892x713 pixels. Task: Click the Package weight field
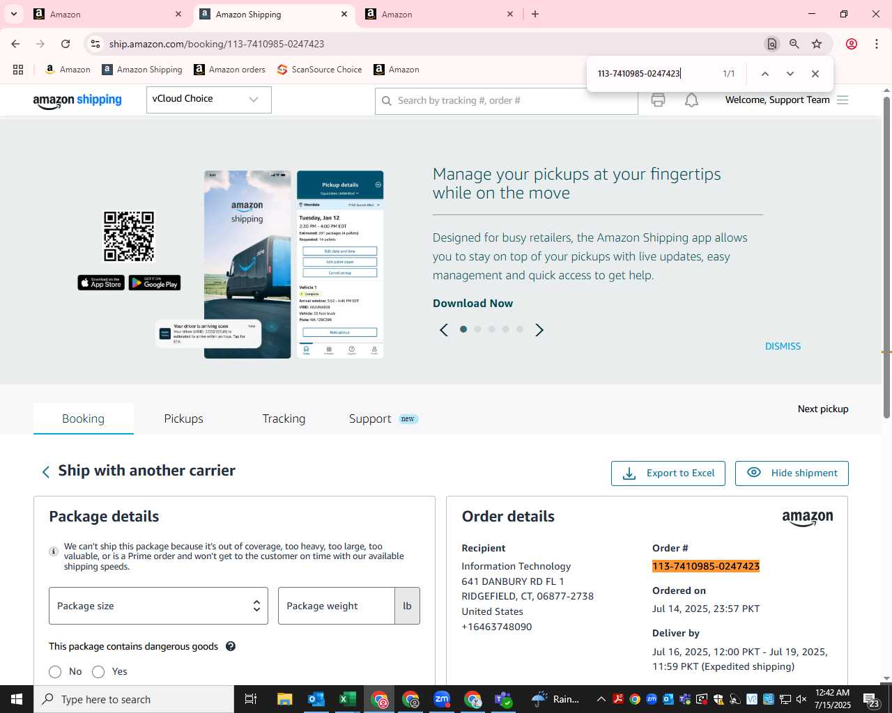(337, 606)
